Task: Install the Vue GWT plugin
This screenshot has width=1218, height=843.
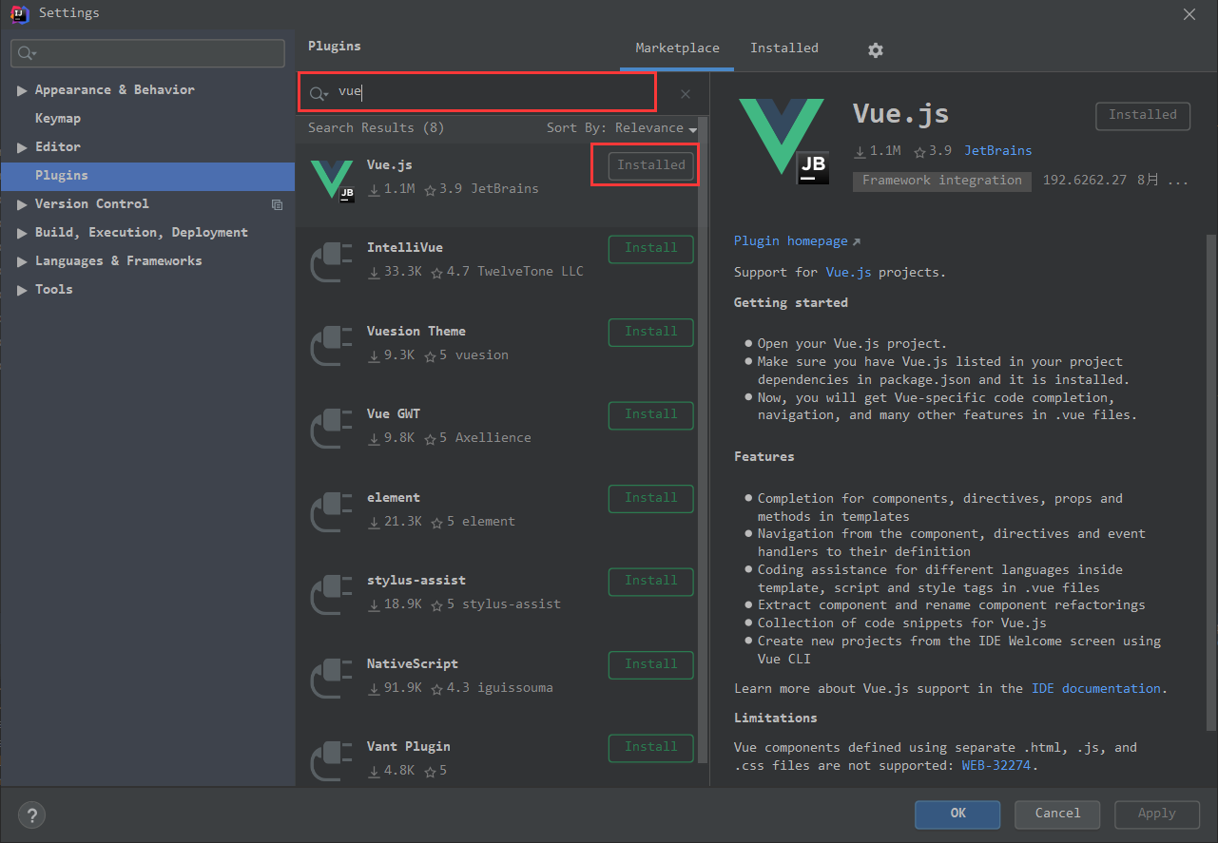Action: point(651,414)
